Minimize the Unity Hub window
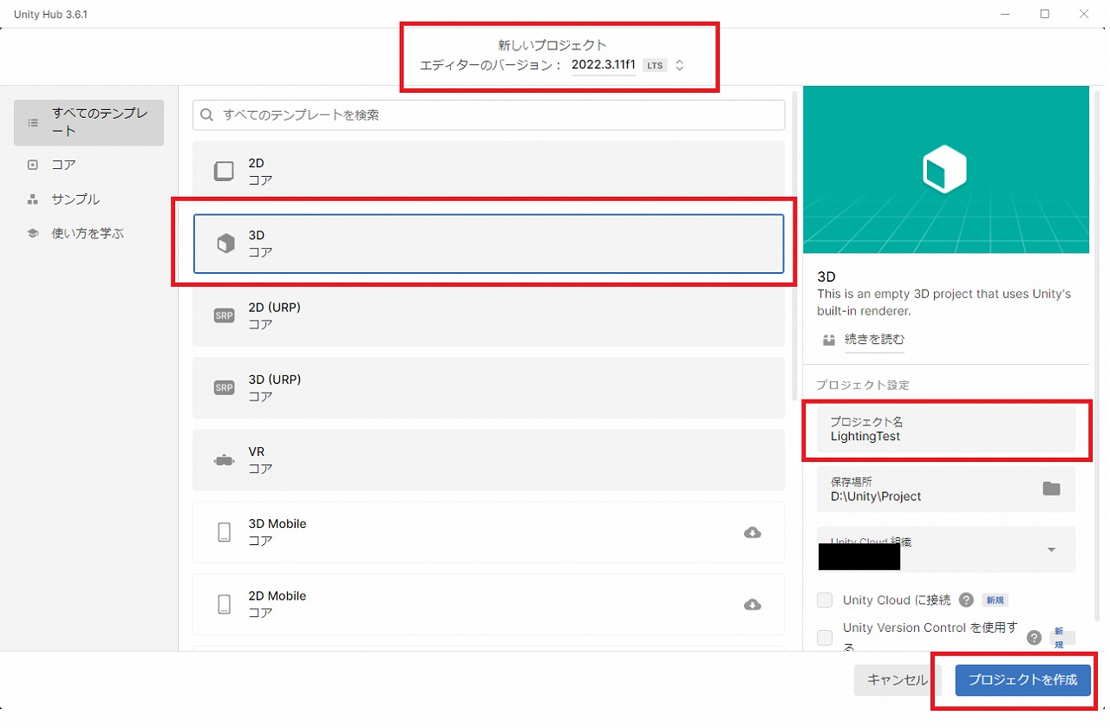 pyautogui.click(x=1005, y=14)
